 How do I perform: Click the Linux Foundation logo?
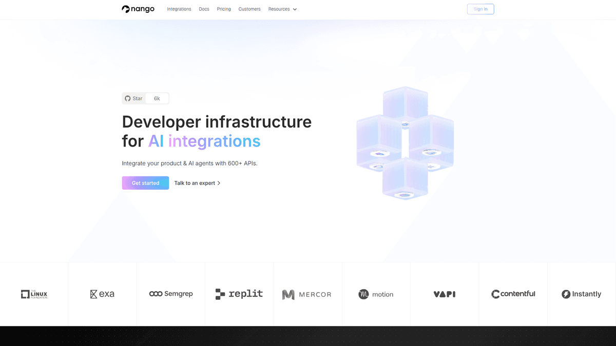pyautogui.click(x=34, y=294)
